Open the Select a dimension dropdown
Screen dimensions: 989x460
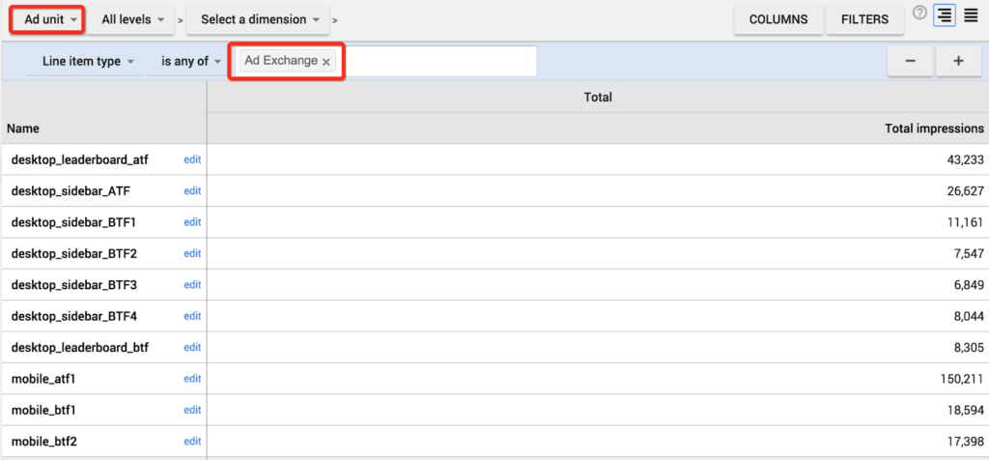(258, 19)
